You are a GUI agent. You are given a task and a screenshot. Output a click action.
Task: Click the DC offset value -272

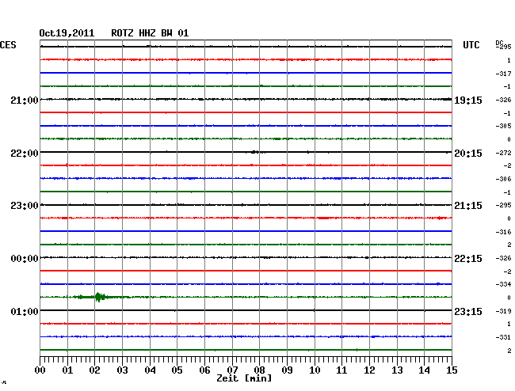[x=503, y=153]
